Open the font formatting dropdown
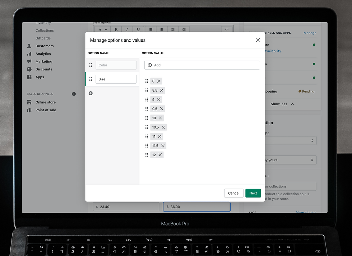Image resolution: width=352 pixels, height=256 pixels. (102, 29)
